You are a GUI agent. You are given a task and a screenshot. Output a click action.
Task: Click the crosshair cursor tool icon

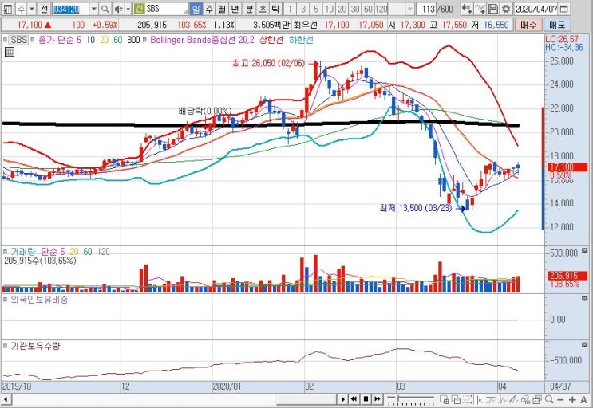pos(480,399)
